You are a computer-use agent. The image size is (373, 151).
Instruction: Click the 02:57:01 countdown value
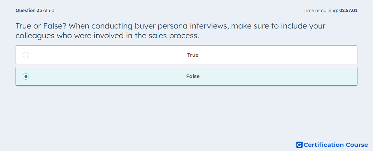pyautogui.click(x=348, y=10)
